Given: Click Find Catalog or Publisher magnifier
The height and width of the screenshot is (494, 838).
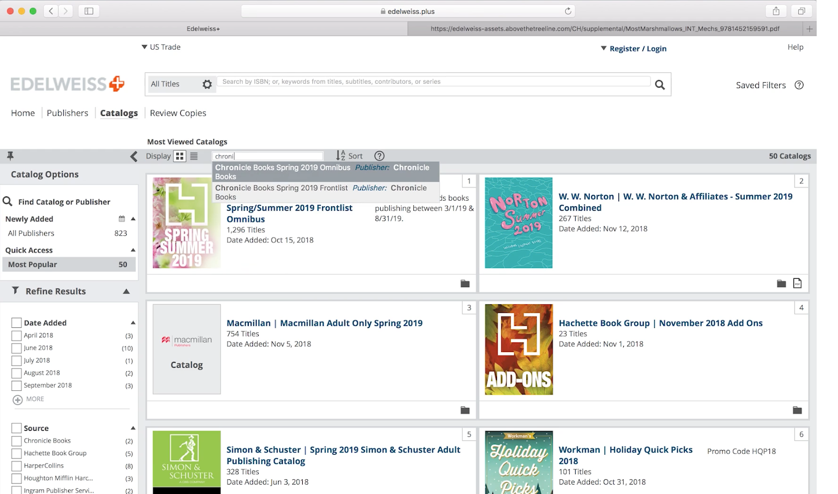Looking at the screenshot, I should tap(7, 201).
